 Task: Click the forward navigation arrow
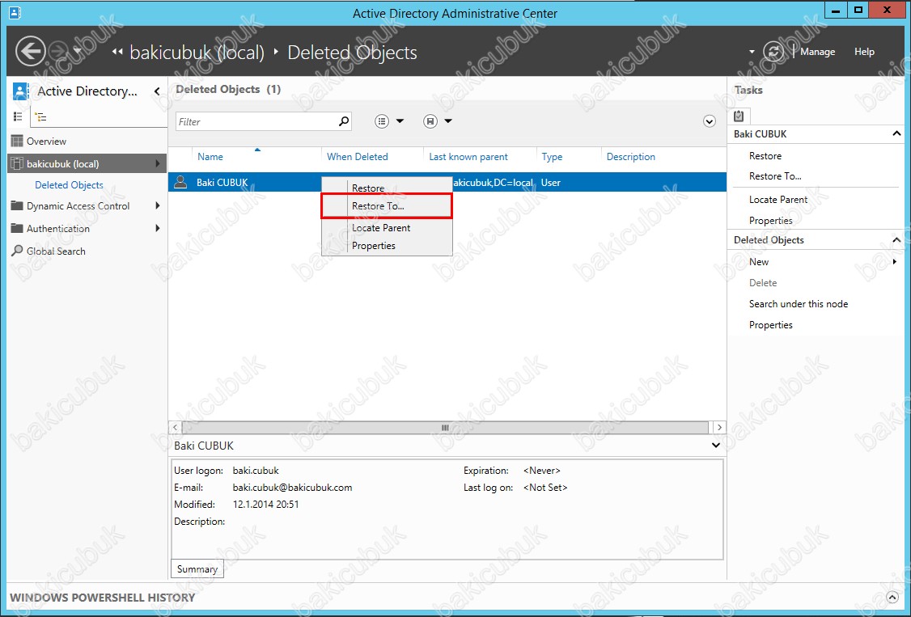(58, 52)
